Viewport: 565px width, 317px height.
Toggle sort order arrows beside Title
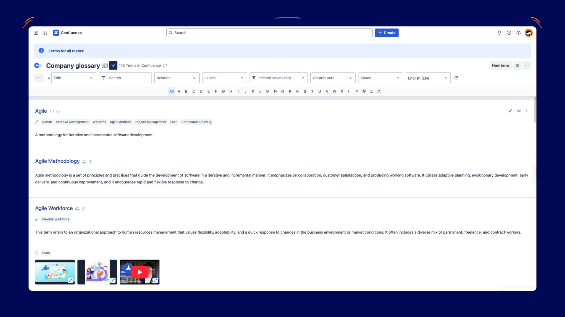49,78
